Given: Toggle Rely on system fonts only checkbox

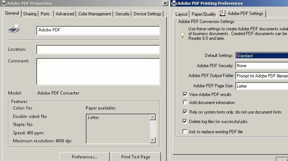Looking at the screenshot, I should [x=185, y=112].
